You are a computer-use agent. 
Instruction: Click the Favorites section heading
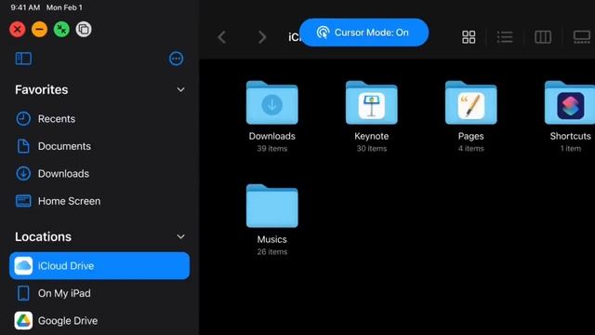pos(41,90)
